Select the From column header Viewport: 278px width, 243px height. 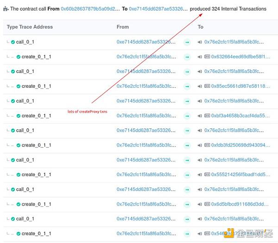coord(123,27)
